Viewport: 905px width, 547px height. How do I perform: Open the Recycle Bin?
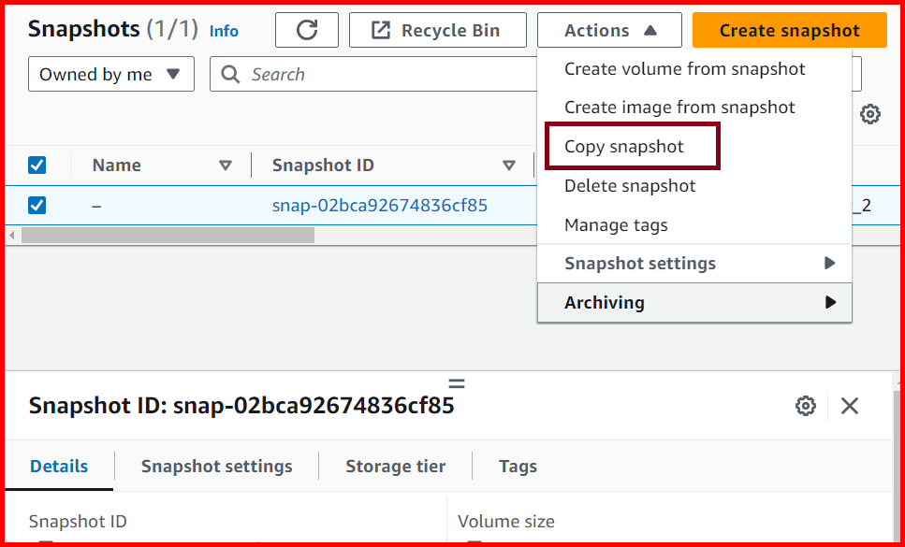(437, 29)
